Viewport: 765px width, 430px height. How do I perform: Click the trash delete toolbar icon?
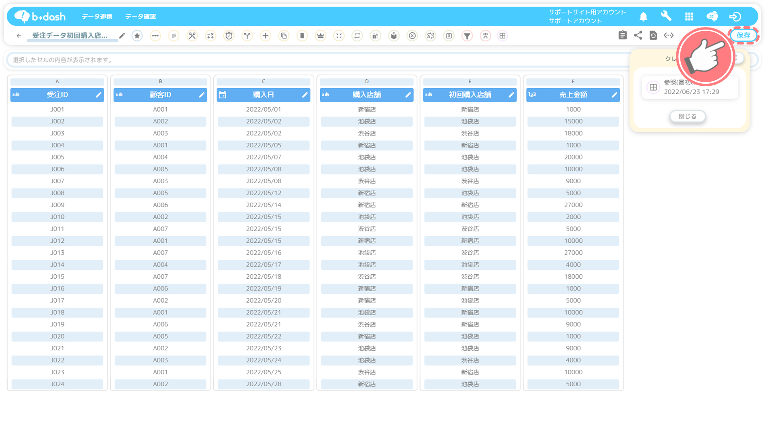point(302,36)
